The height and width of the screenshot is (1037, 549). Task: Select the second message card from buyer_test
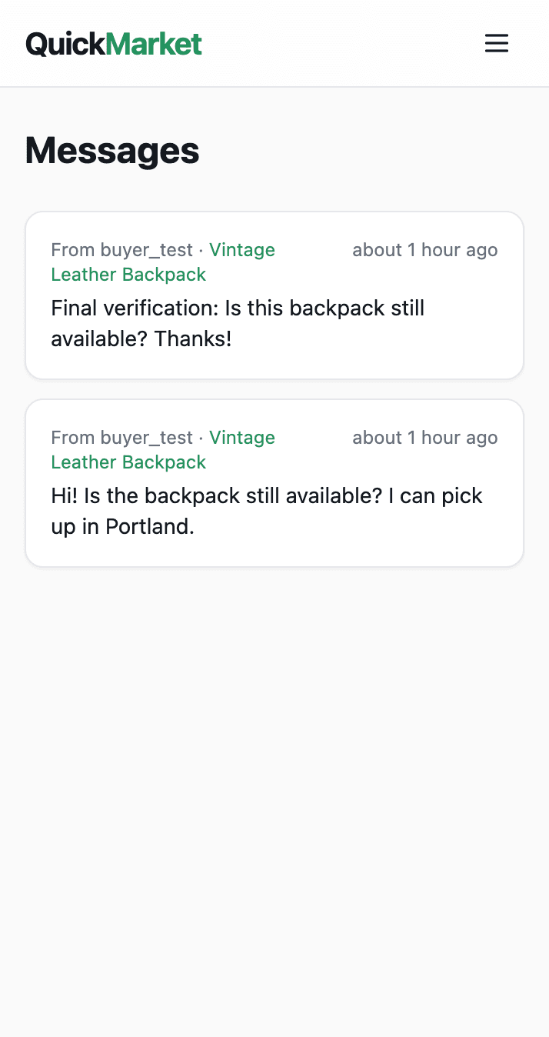(x=274, y=482)
